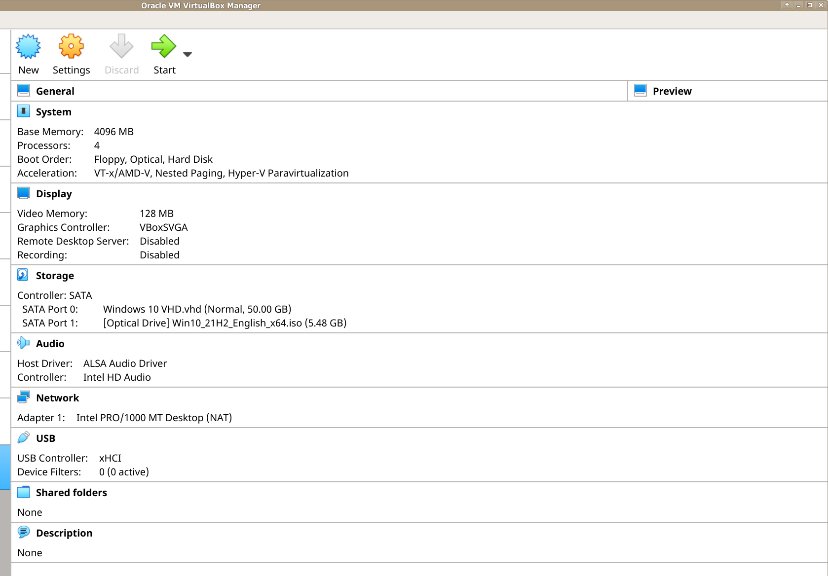Click the Display section icon
The height and width of the screenshot is (576, 828).
(24, 193)
